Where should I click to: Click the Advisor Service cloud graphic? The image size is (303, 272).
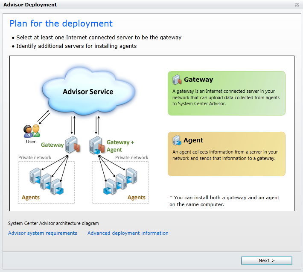(88, 91)
